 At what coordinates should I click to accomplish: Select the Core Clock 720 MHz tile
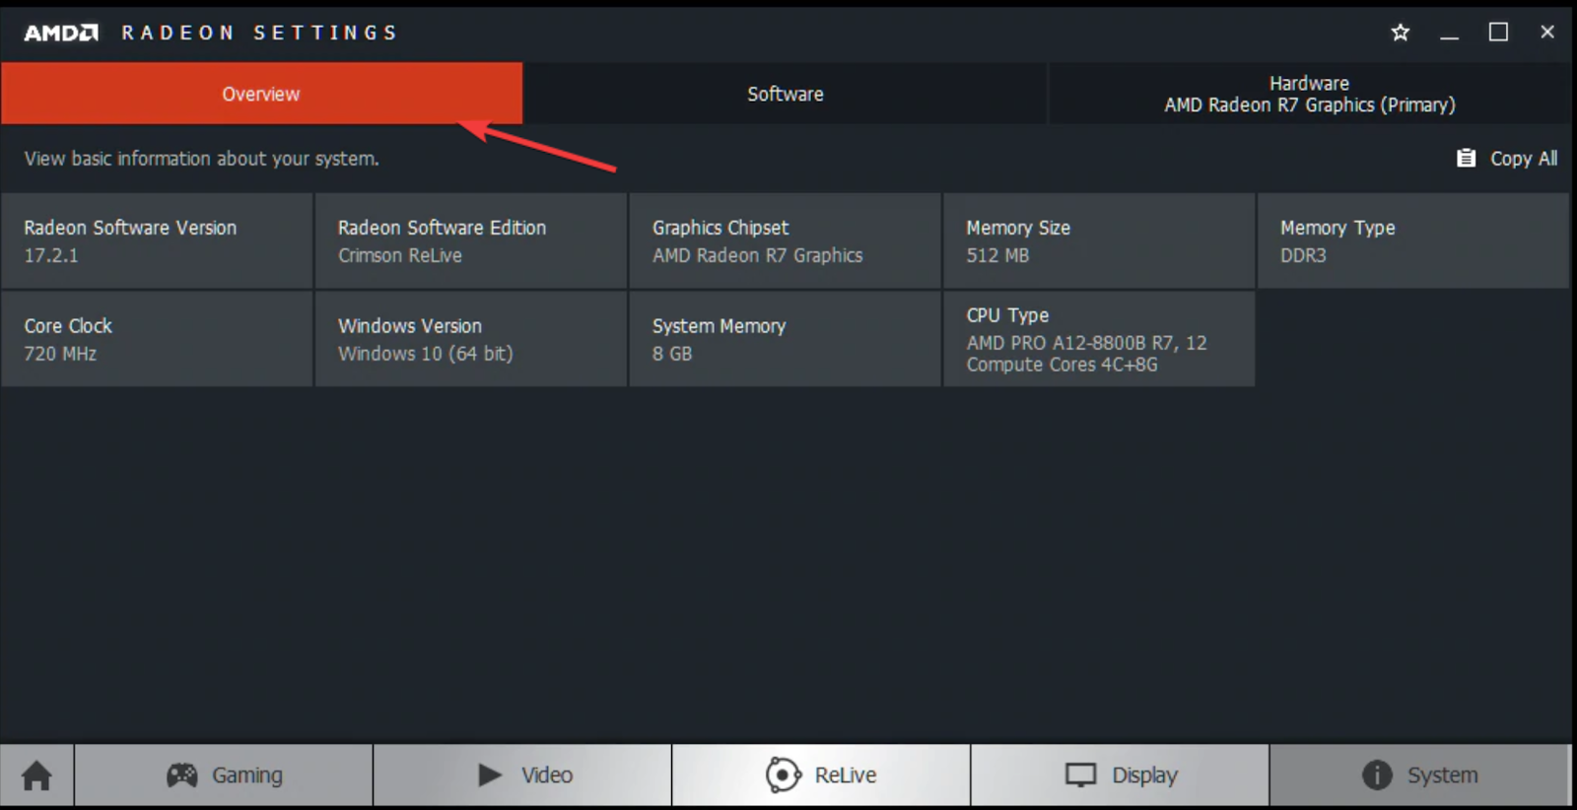pos(157,339)
